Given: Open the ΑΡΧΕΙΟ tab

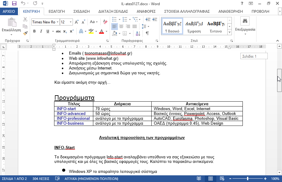Looking at the screenshot, I should tap(9, 11).
